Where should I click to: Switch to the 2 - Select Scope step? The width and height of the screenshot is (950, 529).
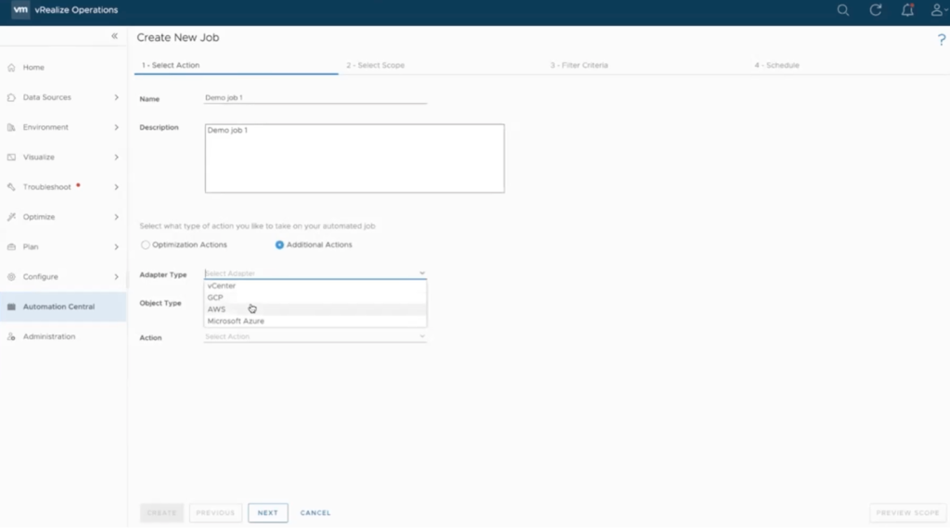[x=376, y=66]
